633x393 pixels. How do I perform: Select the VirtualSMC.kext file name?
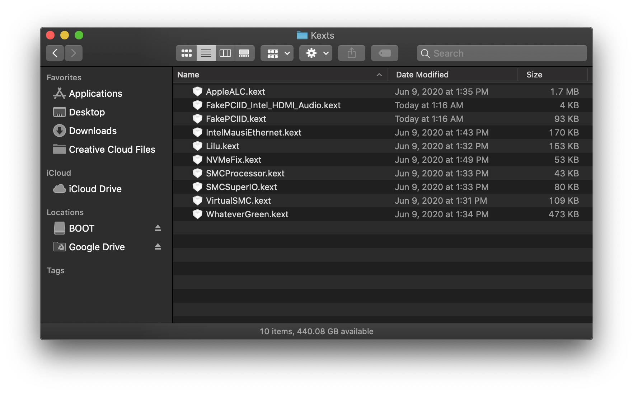click(238, 201)
